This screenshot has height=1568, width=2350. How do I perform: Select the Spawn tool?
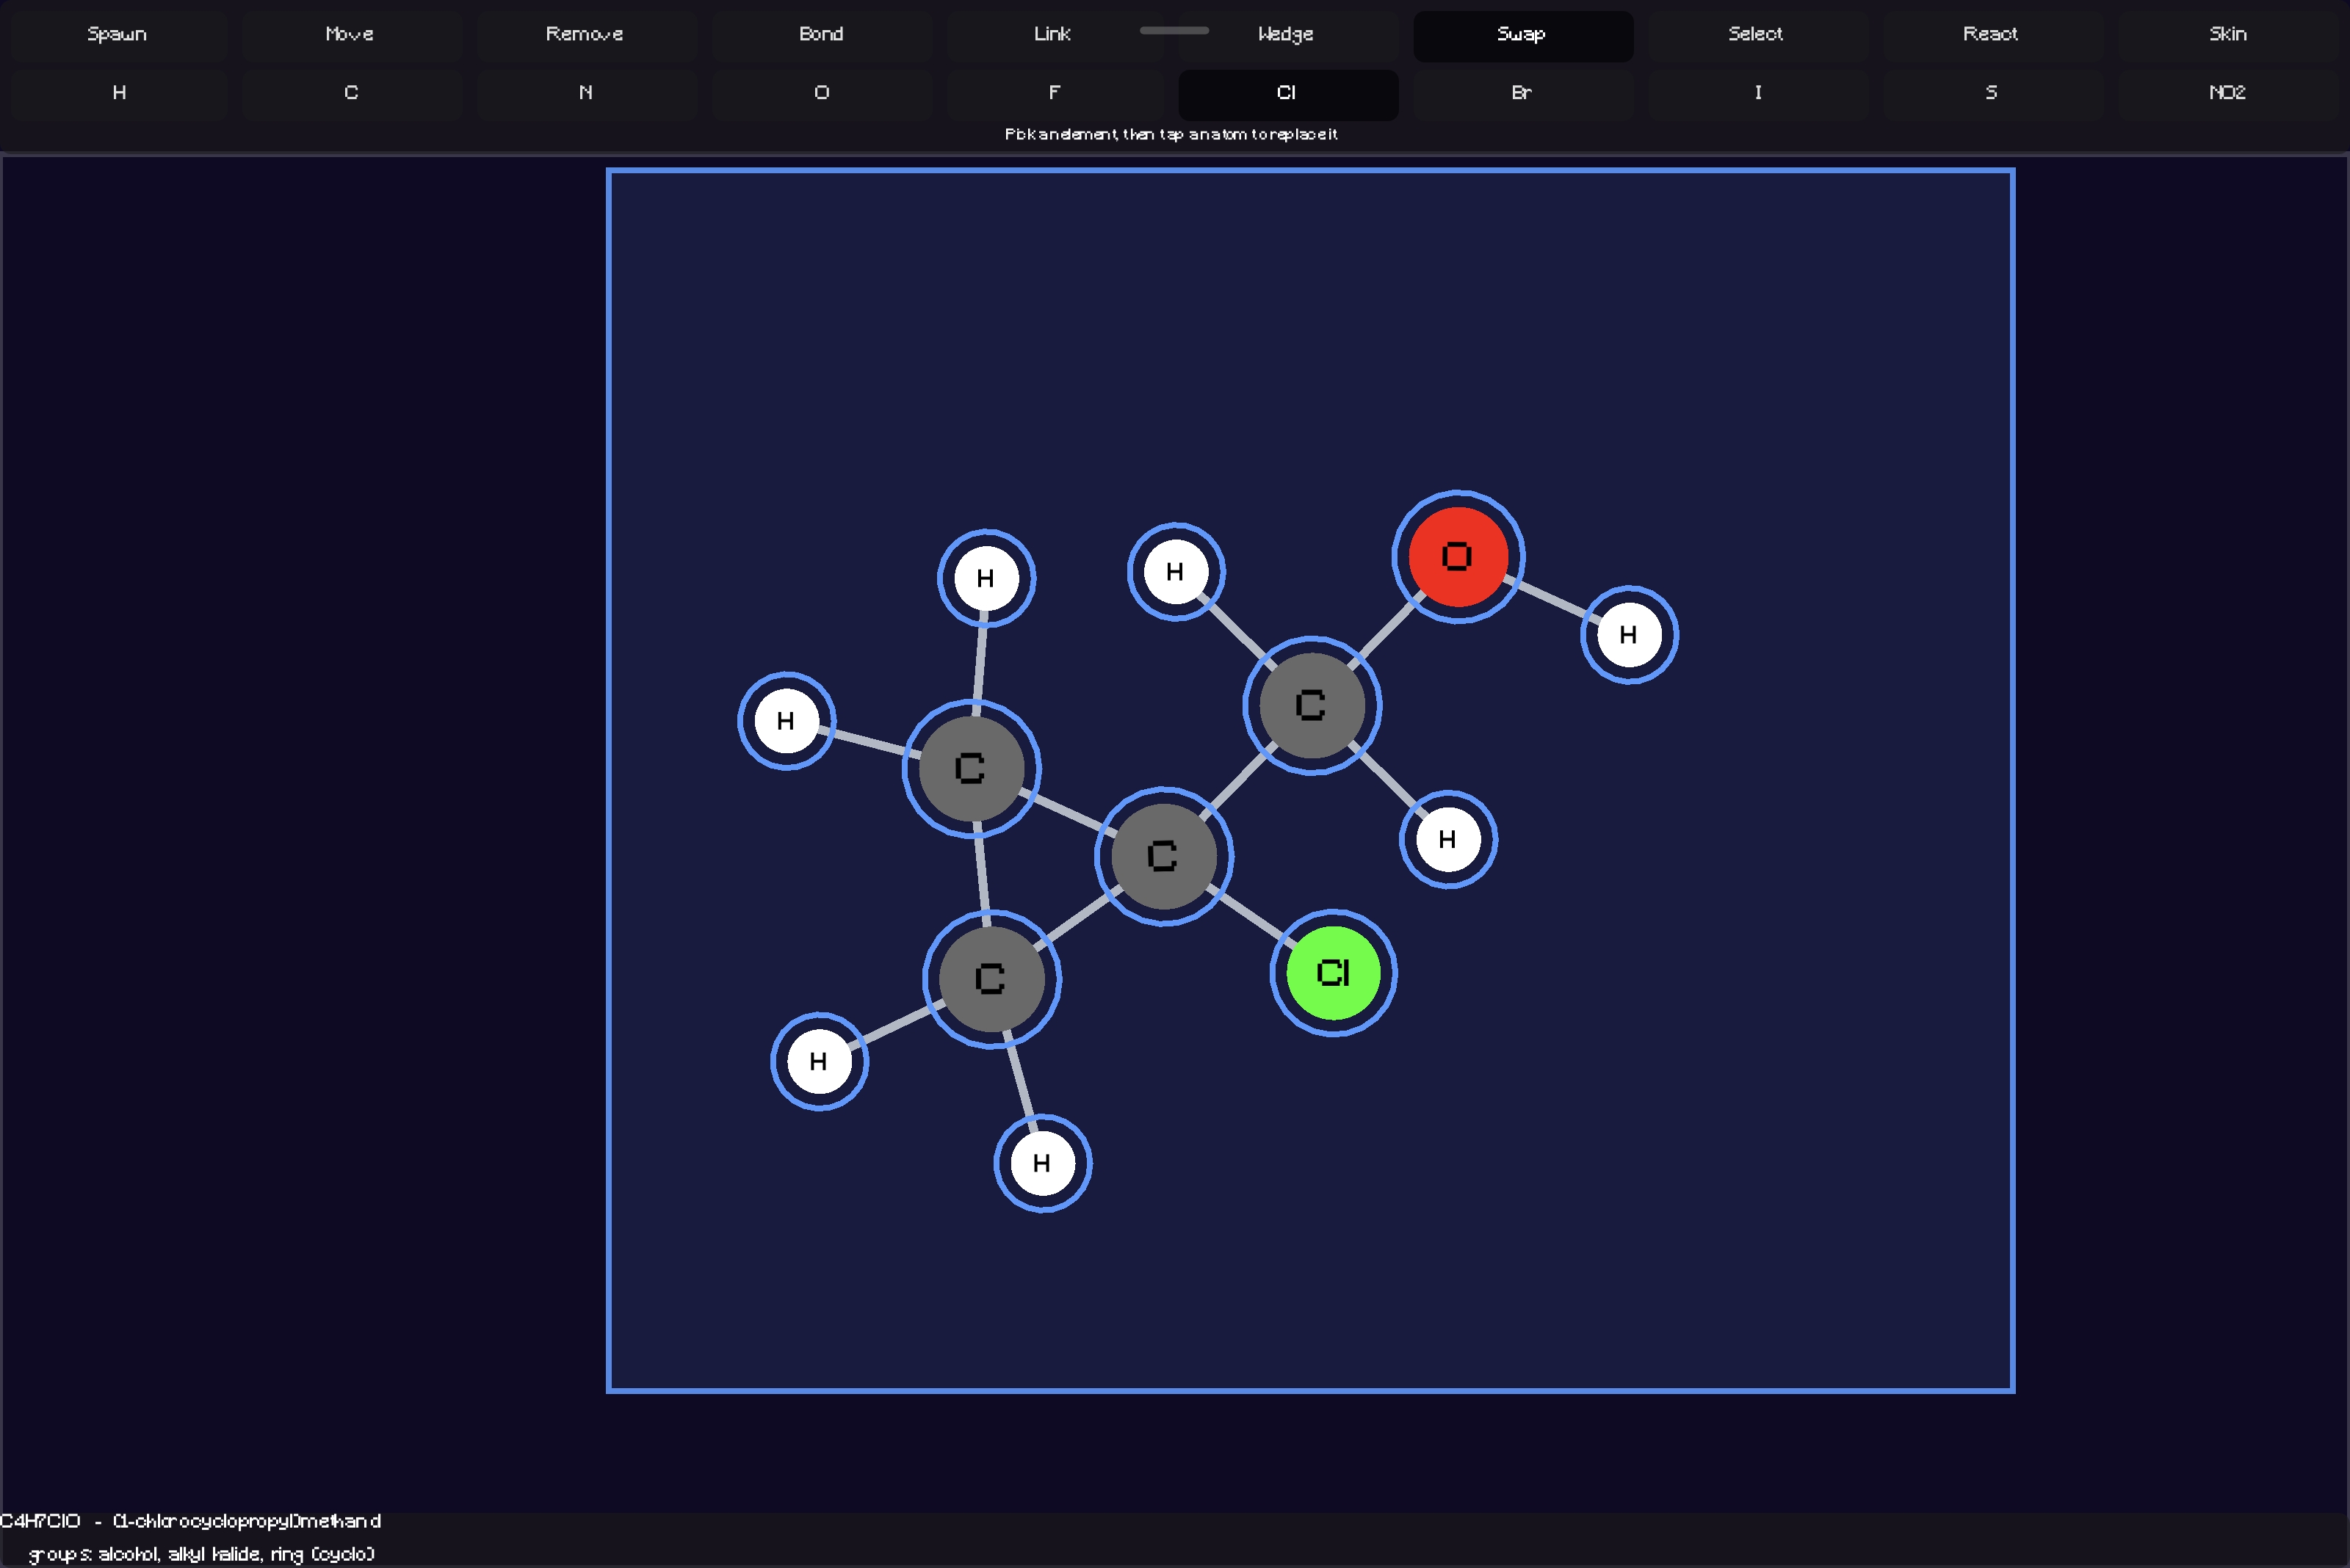click(x=118, y=35)
